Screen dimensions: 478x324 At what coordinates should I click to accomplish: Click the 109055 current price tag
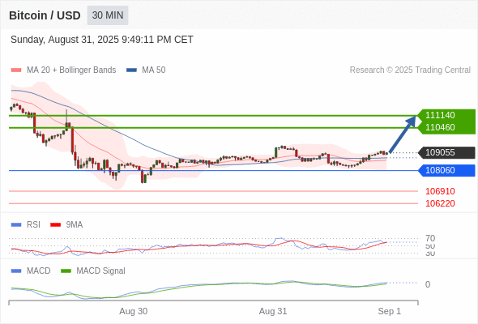pos(446,152)
